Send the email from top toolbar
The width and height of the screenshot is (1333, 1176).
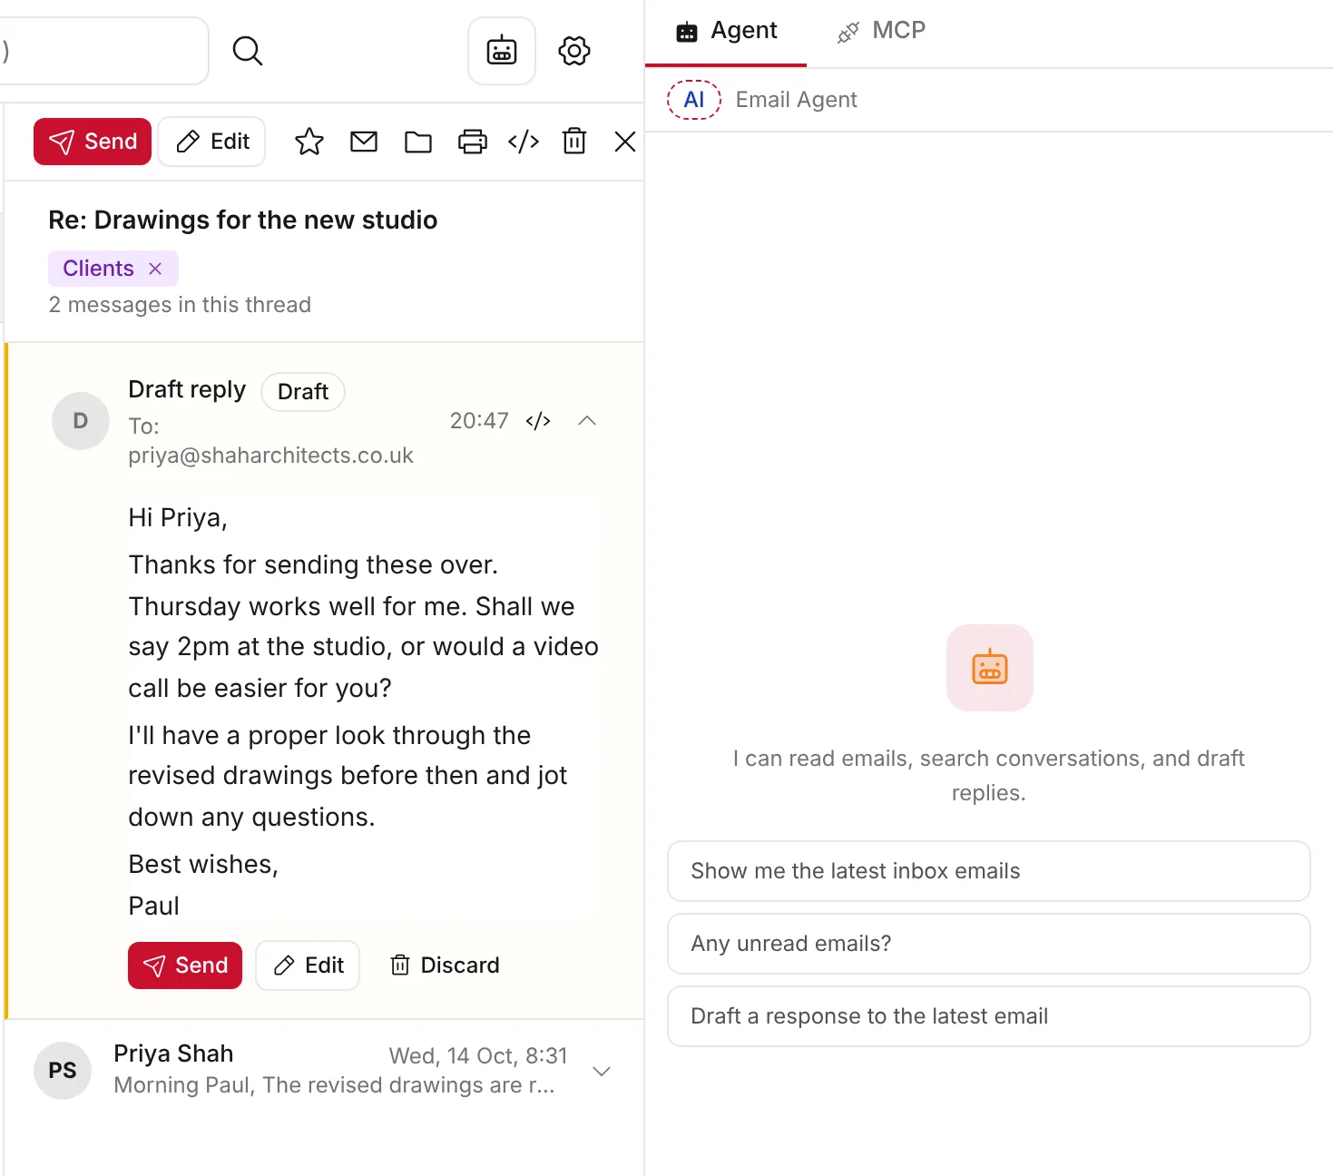(x=93, y=142)
